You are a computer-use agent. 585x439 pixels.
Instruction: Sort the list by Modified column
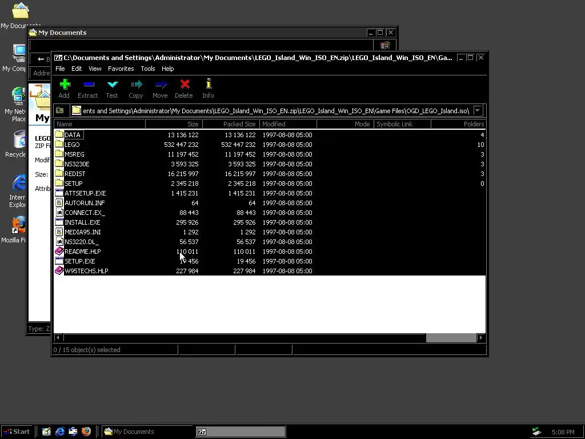[288, 124]
